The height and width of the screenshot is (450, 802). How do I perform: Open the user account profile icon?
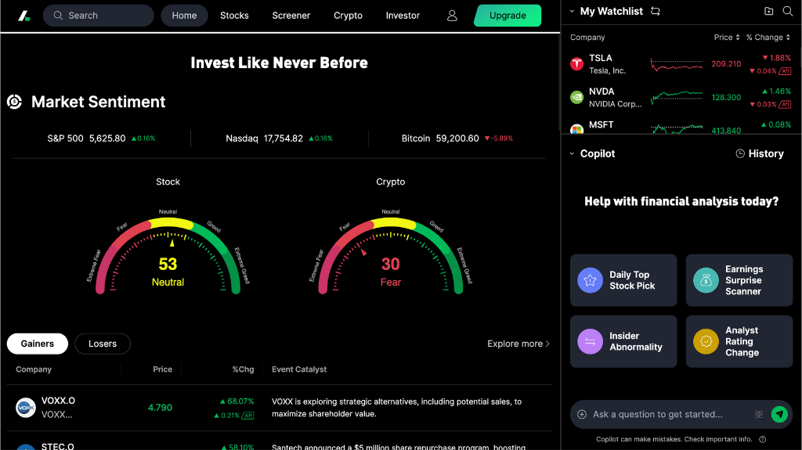click(x=452, y=16)
